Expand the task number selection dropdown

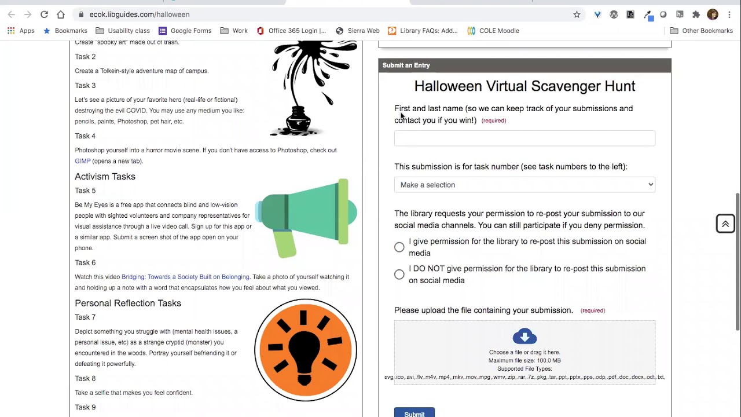[x=524, y=185]
